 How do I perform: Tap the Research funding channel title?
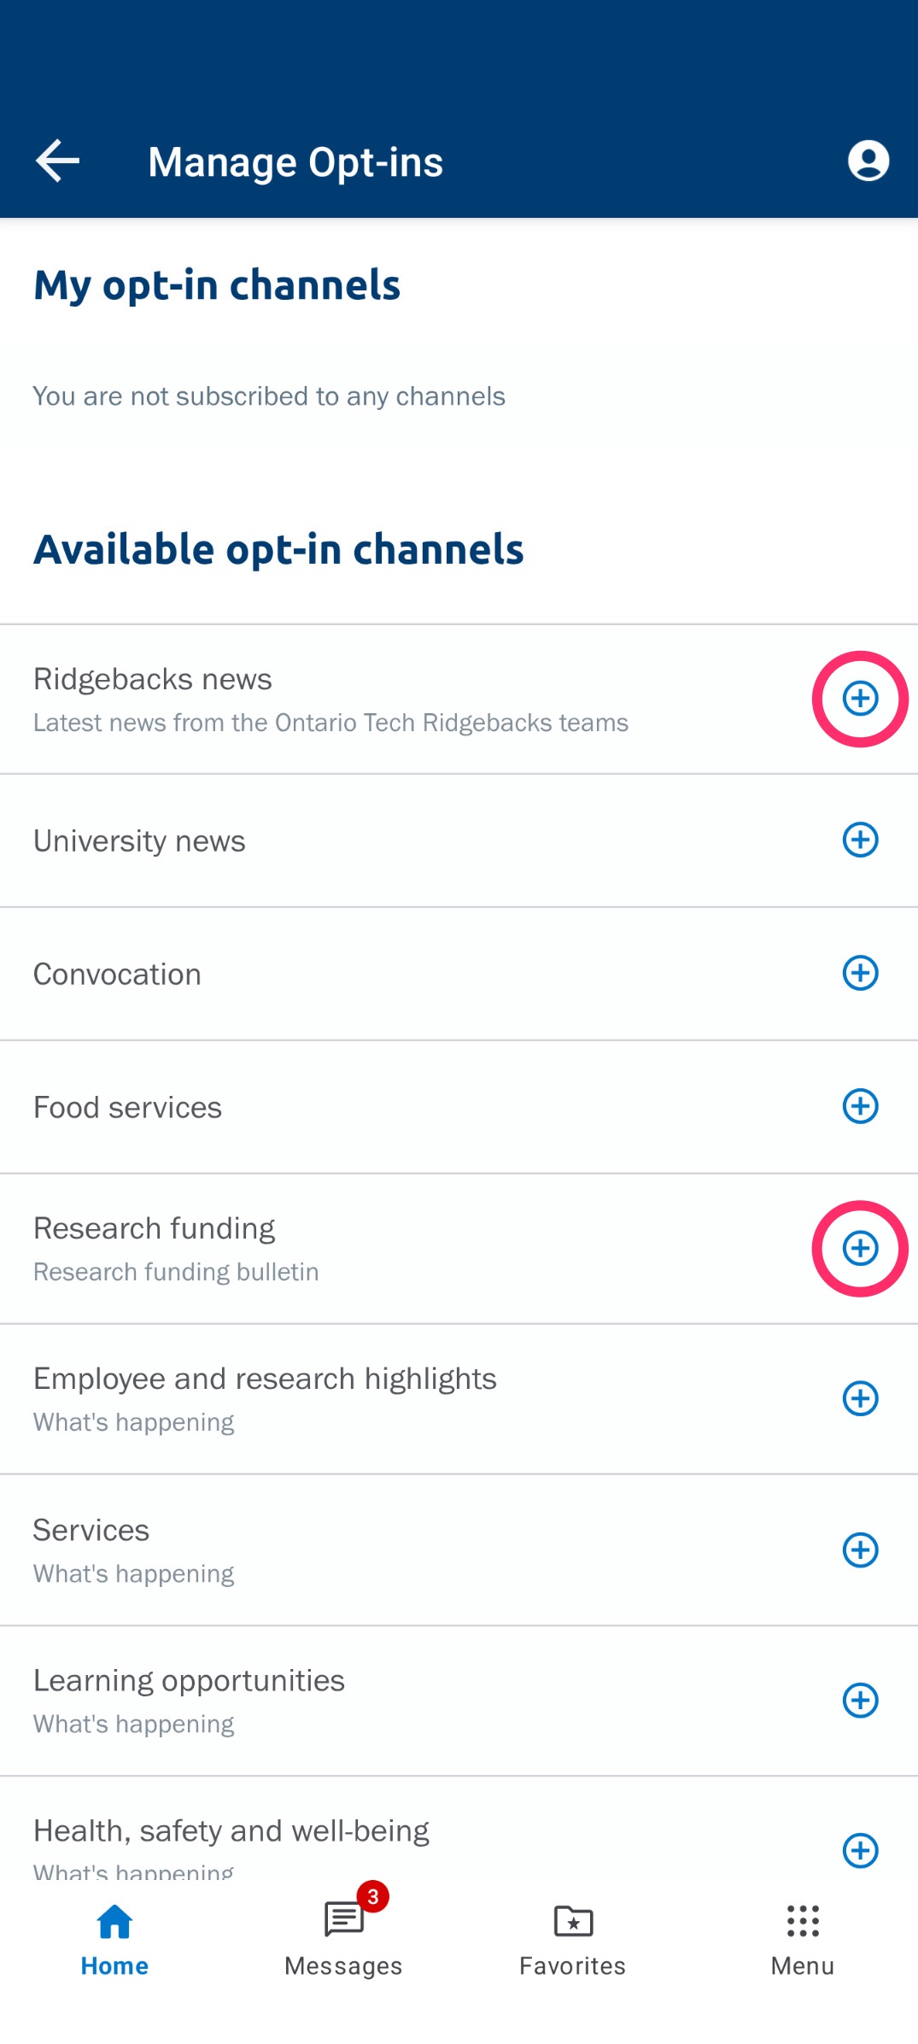pyautogui.click(x=154, y=1228)
